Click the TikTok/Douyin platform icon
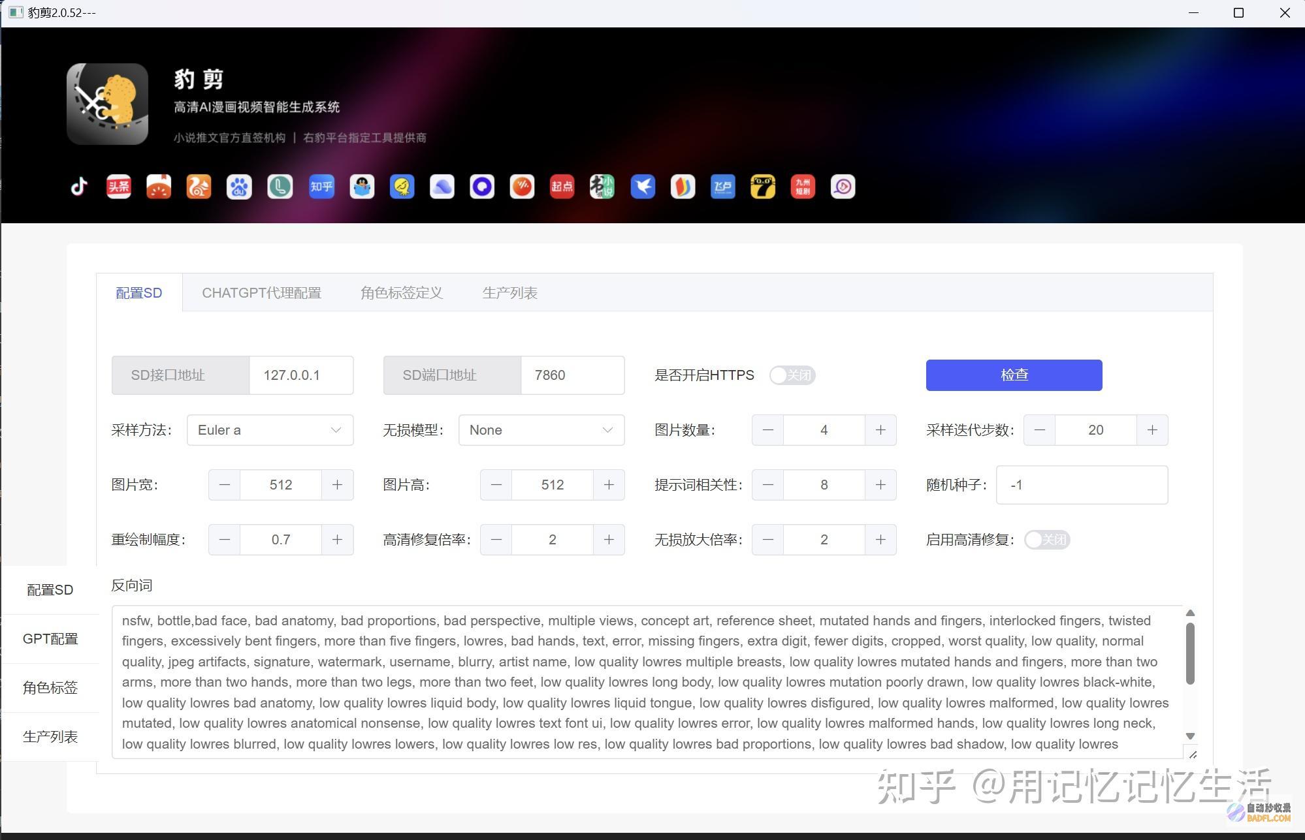The image size is (1305, 840). pos(79,187)
